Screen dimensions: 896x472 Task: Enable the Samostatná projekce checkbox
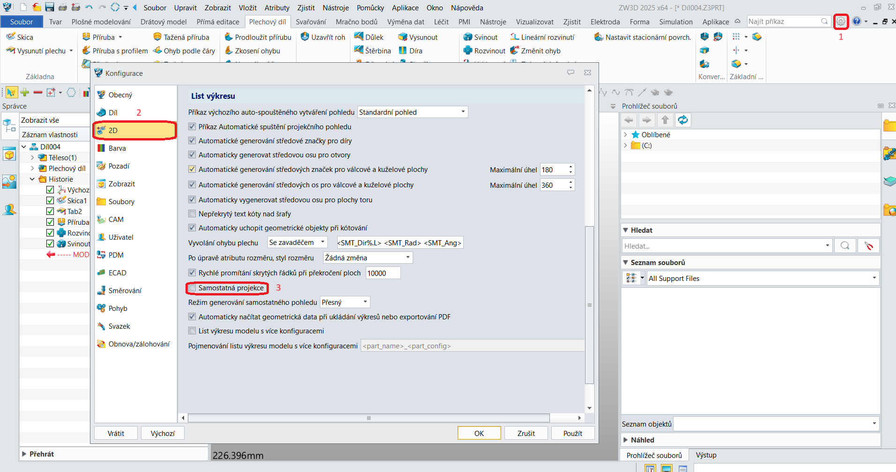click(x=192, y=288)
